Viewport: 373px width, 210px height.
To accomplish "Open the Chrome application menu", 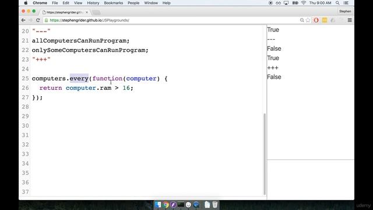I will coord(40,3).
